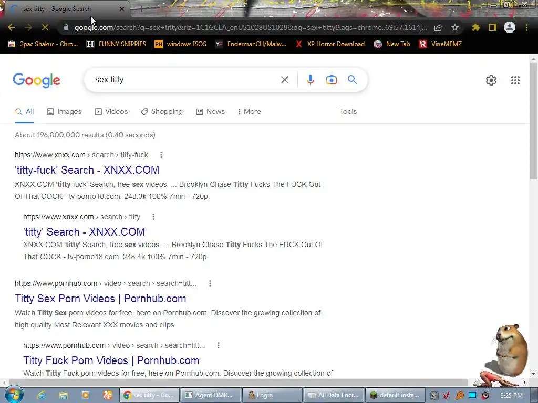Open the EndermanCH/Malw... bookmark
This screenshot has width=538, height=403.
tap(251, 44)
